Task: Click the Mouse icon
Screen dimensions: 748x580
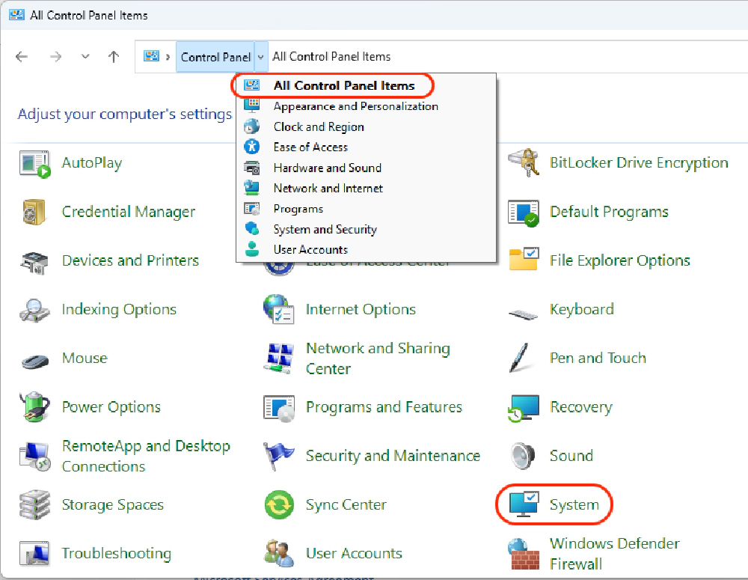Action: pos(35,360)
